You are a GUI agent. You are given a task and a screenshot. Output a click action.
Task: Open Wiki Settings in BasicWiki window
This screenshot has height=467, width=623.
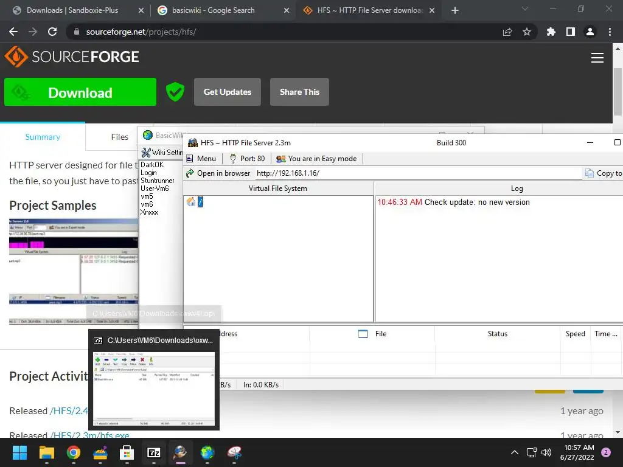[x=162, y=153]
